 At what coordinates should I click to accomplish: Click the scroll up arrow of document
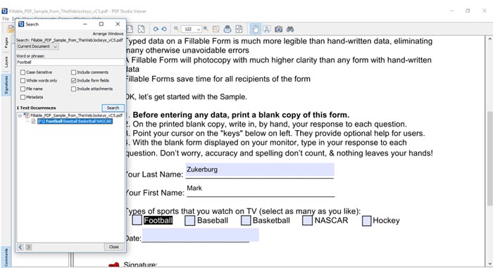pos(489,39)
